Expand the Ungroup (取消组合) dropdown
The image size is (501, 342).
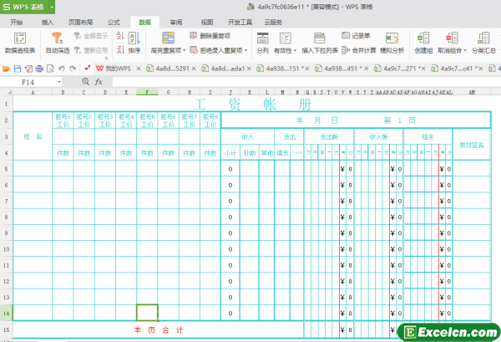pyautogui.click(x=468, y=50)
